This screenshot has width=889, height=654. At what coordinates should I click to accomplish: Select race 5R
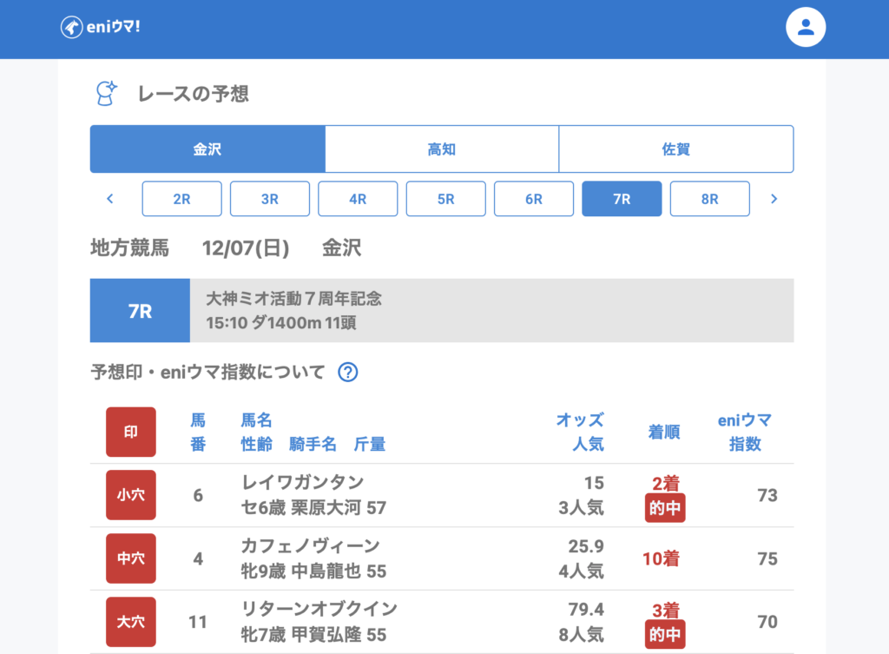point(445,199)
